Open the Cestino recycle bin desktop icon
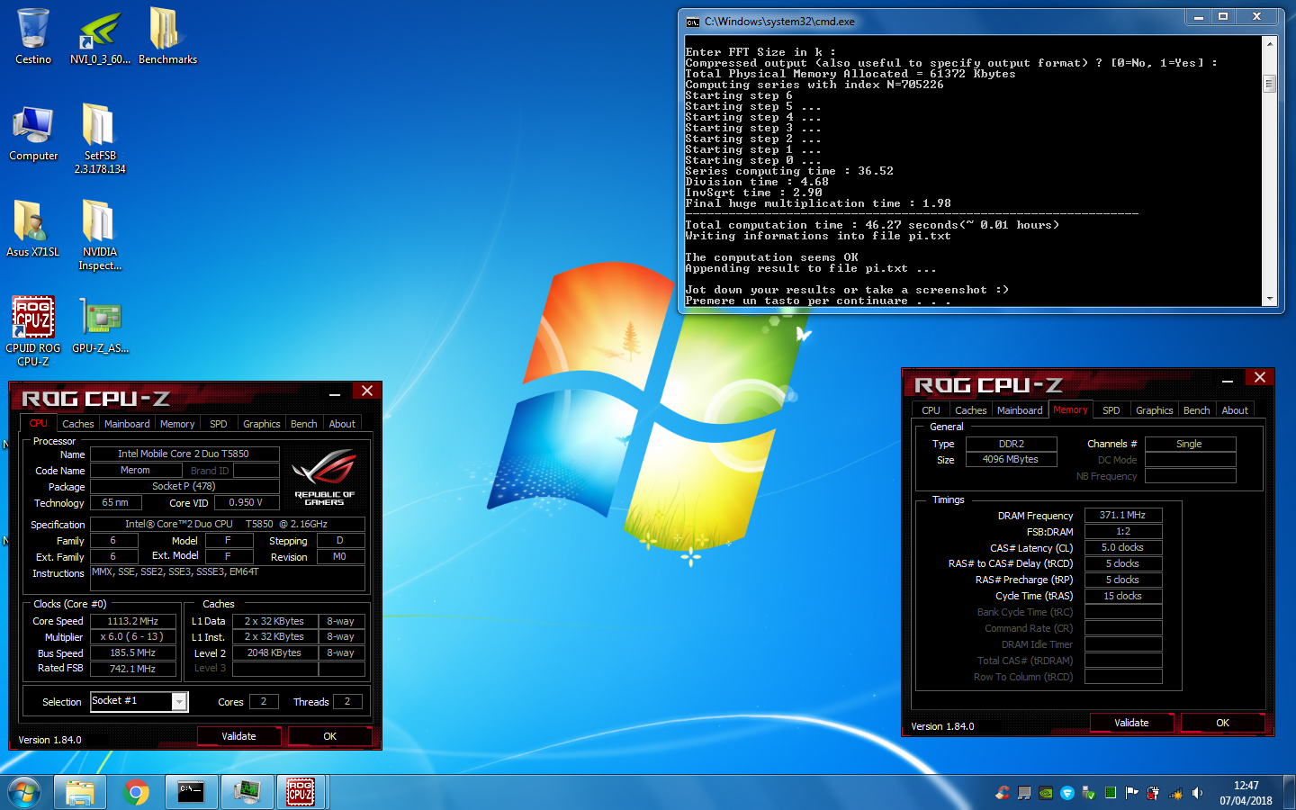Viewport: 1296px width, 810px height. click(33, 36)
